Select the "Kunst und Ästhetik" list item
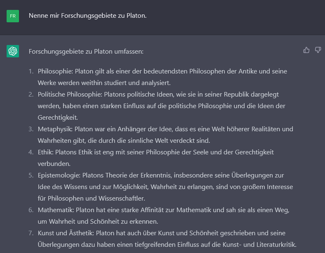Viewport: 325px width, 253px height. [167, 239]
